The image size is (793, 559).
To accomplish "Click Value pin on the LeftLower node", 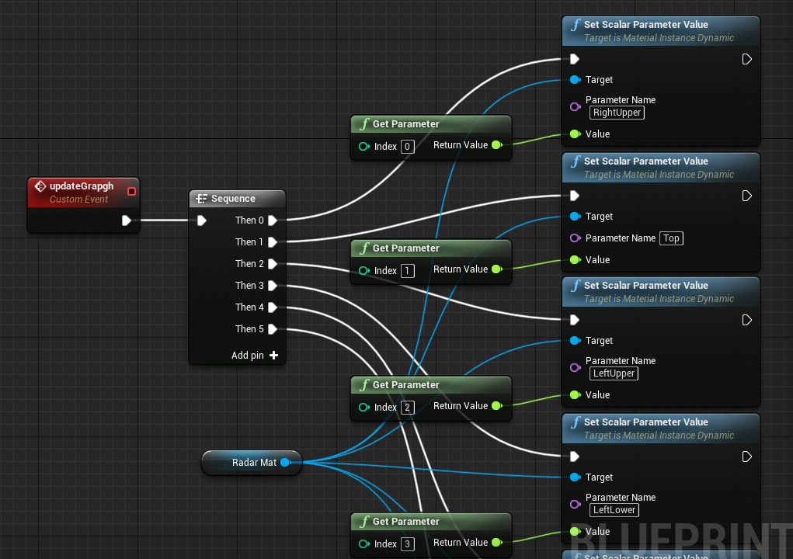I will [575, 531].
